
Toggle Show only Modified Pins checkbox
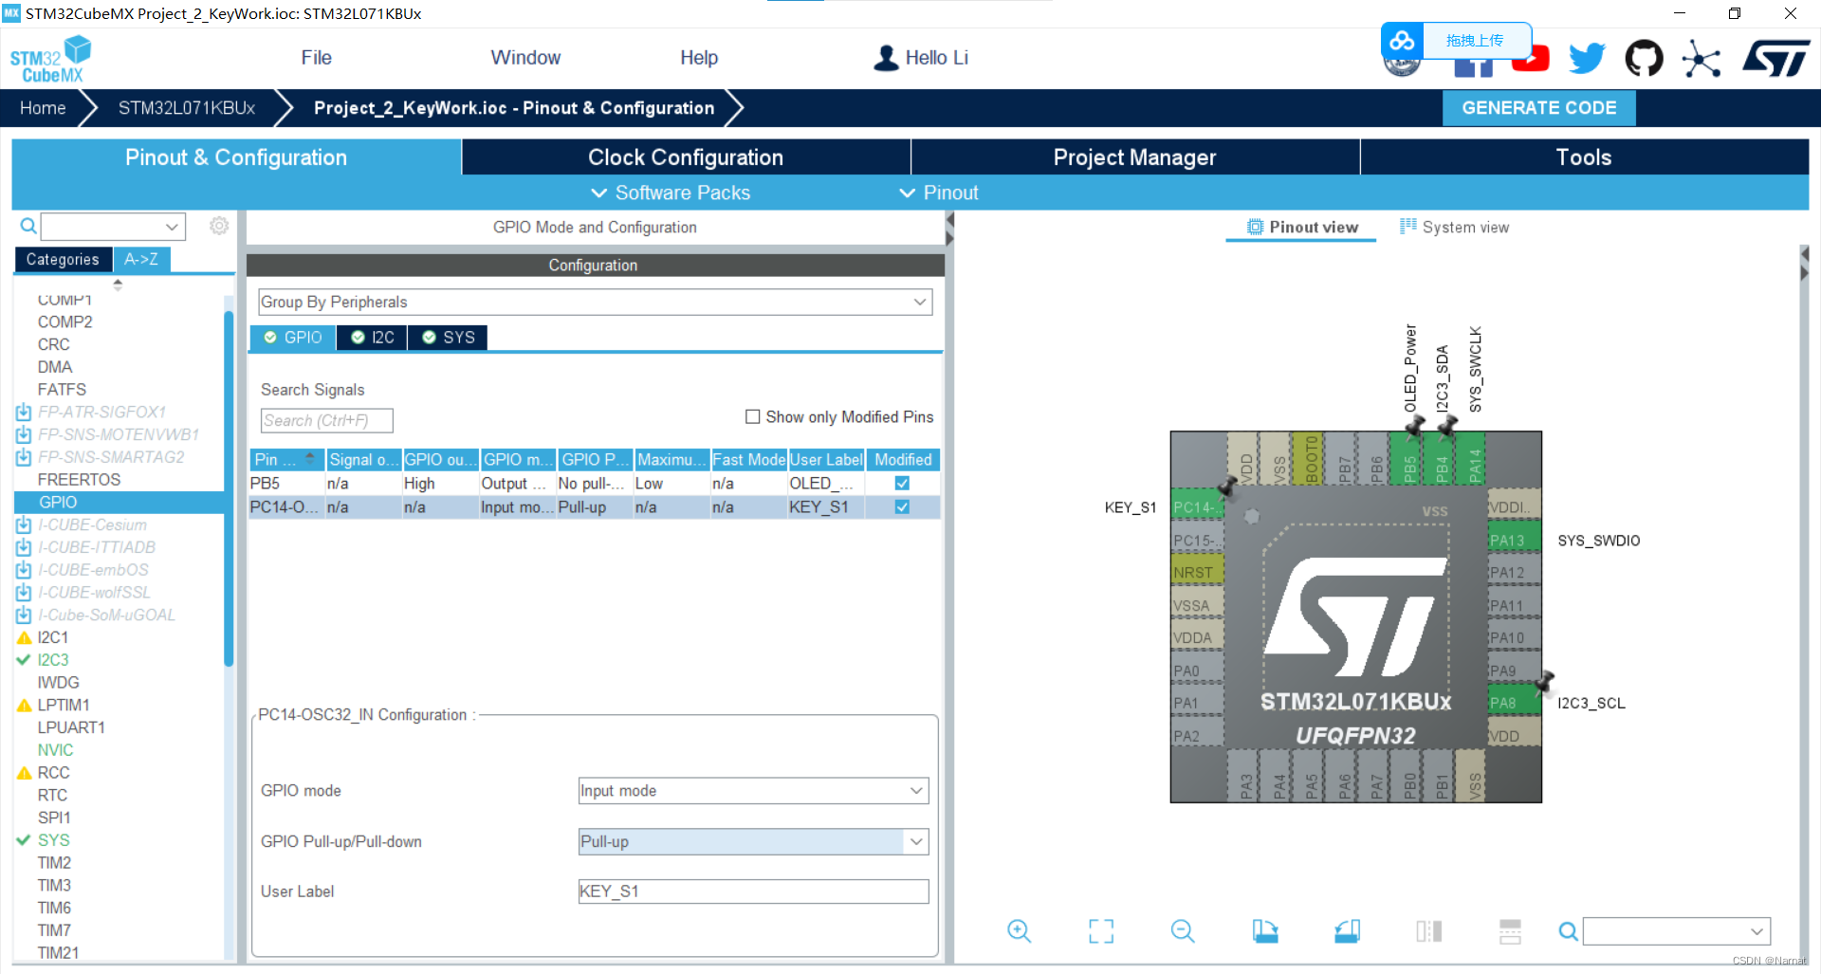(753, 416)
